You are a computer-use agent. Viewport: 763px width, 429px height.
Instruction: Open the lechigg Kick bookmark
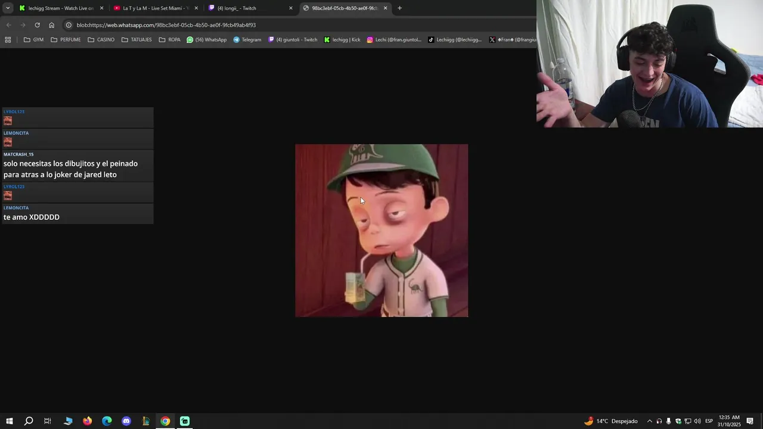[342, 40]
